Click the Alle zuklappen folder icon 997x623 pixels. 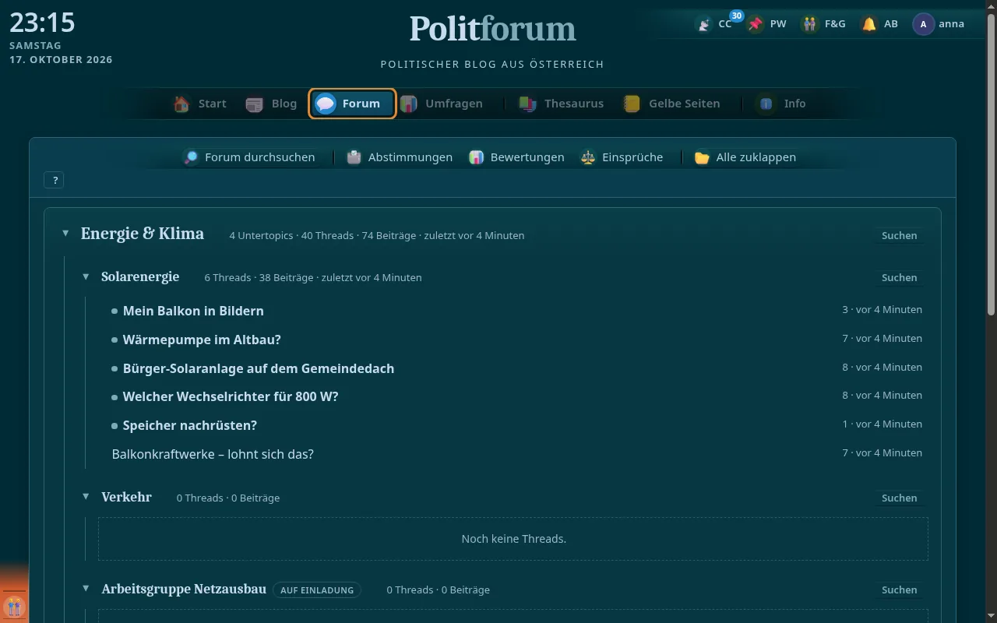pyautogui.click(x=702, y=157)
